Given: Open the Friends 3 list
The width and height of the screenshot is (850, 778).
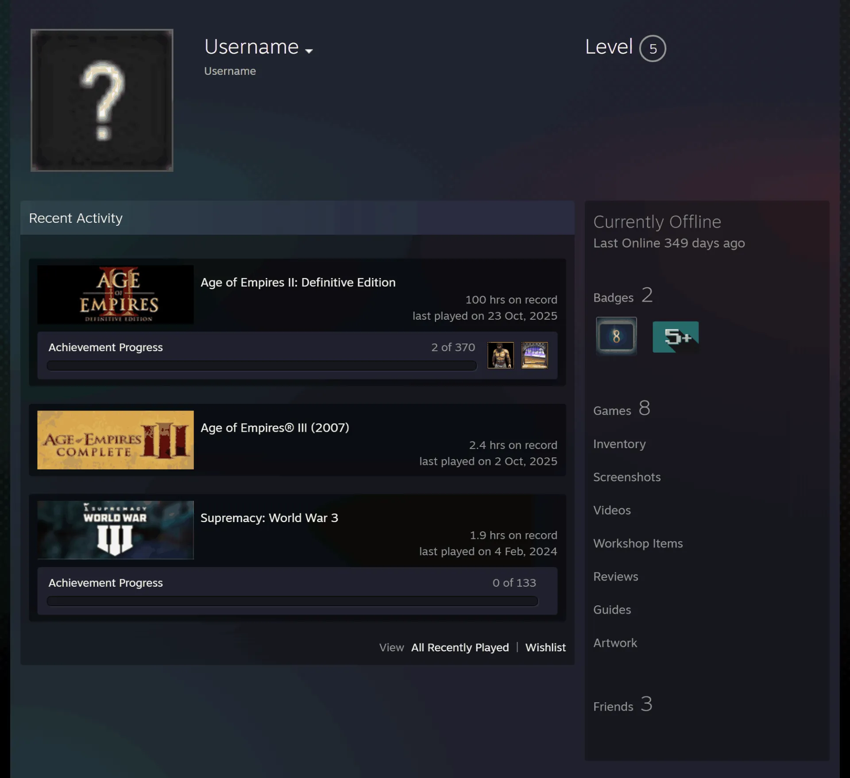Looking at the screenshot, I should (x=623, y=704).
